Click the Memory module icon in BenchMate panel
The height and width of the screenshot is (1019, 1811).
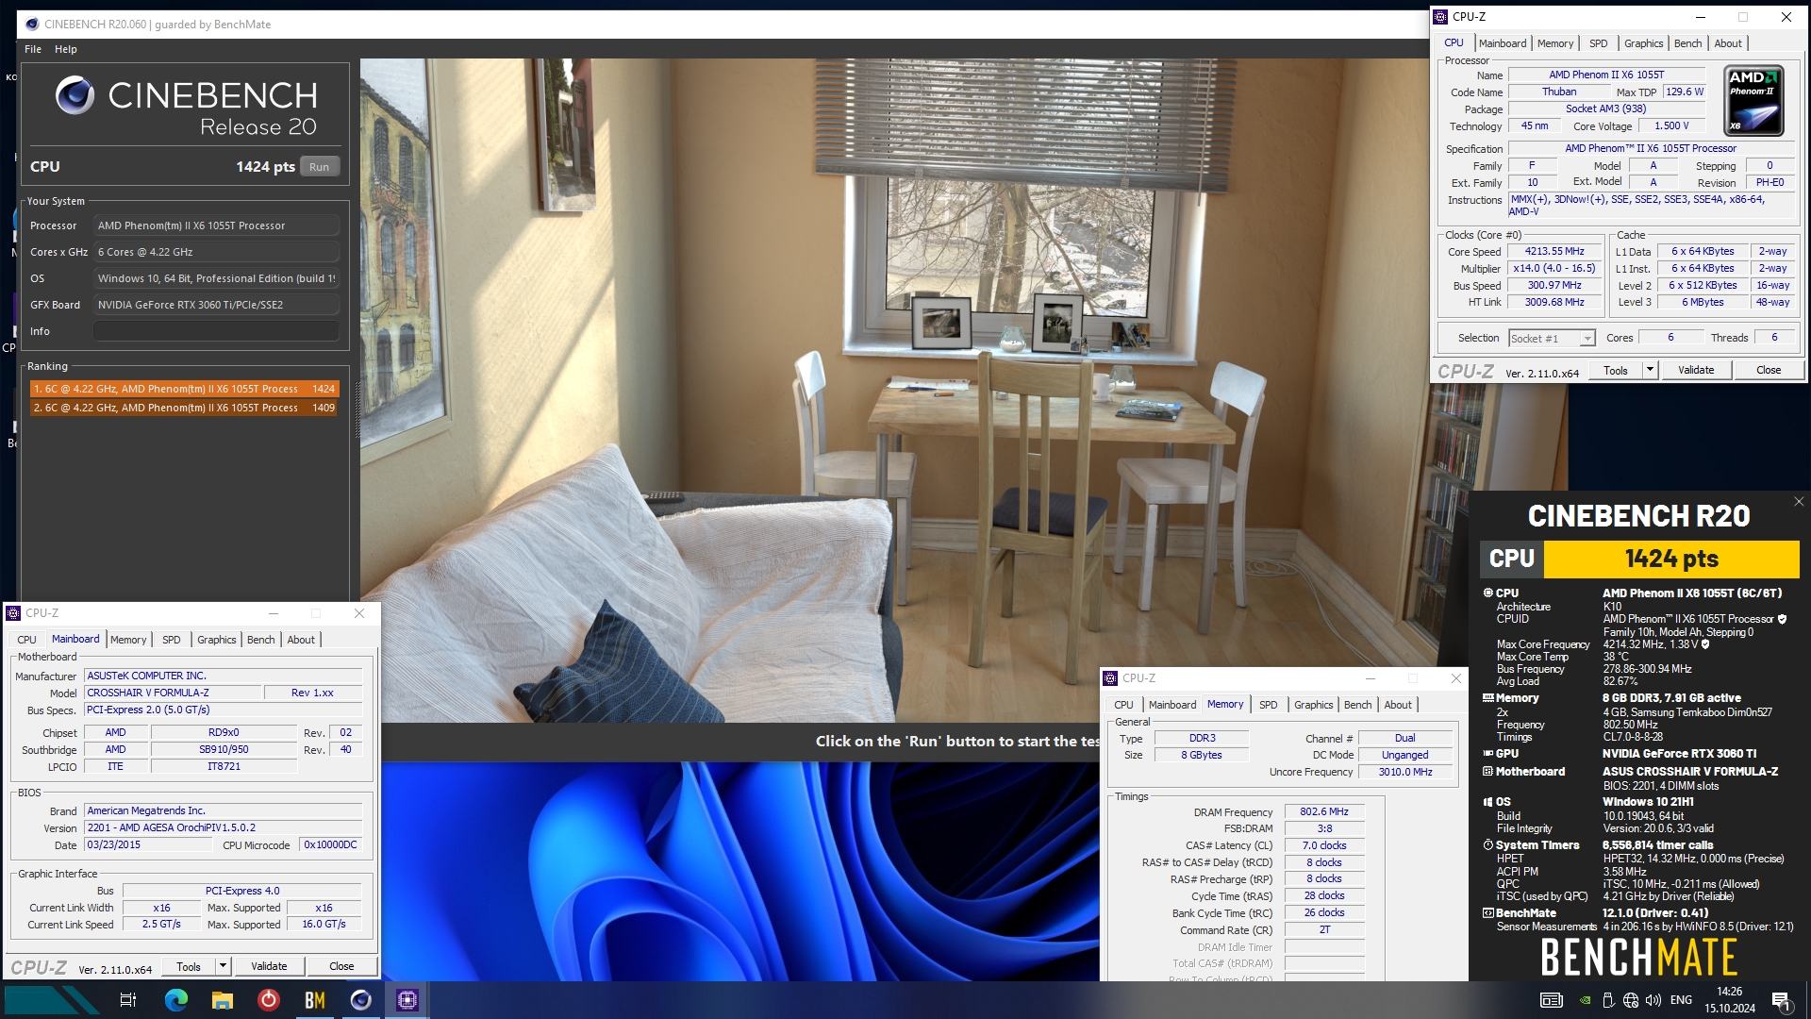[x=1488, y=698]
